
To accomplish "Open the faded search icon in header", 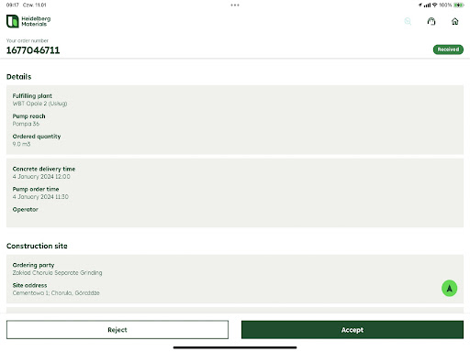I will click(x=408, y=21).
